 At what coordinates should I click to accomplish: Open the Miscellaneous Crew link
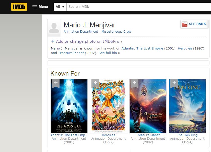[116, 31]
